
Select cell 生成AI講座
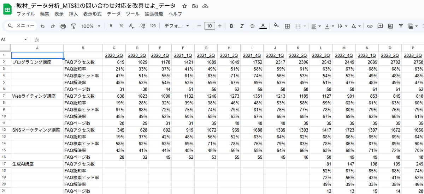[37, 164]
